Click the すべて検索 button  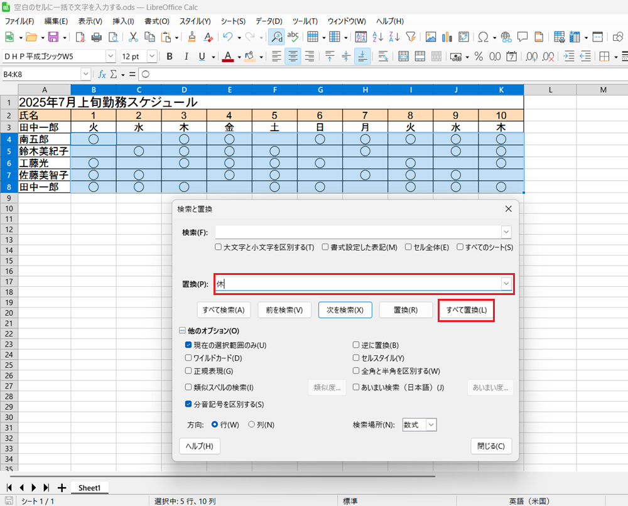224,310
